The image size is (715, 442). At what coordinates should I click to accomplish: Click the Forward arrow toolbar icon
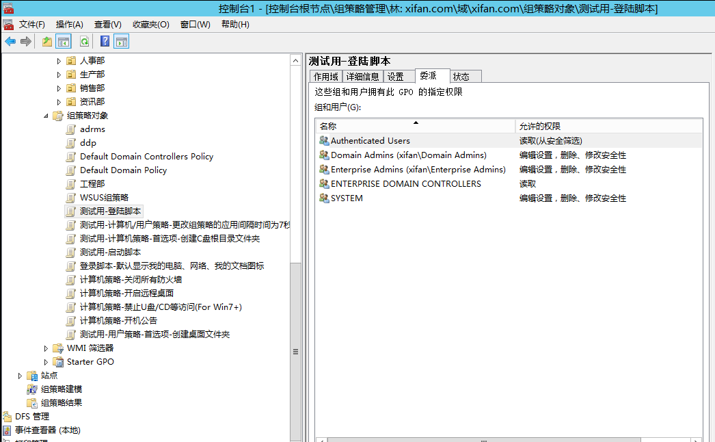[26, 42]
